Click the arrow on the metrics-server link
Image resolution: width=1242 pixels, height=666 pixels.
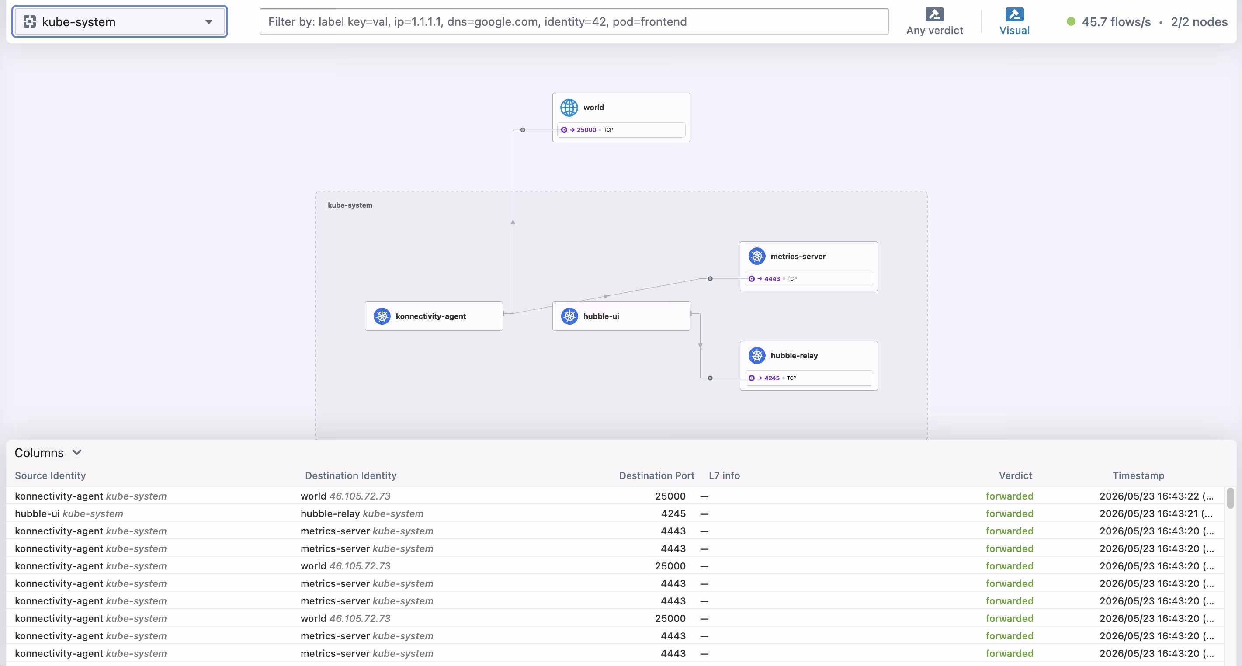pos(606,296)
